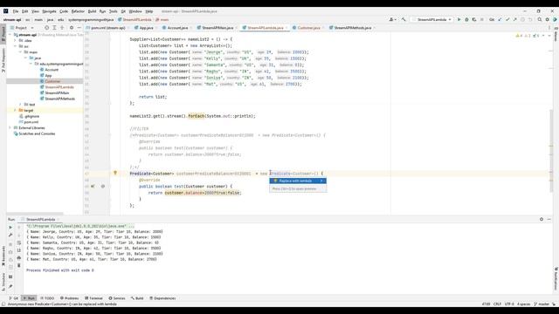Click Select Opened File target icon in Project panel

pyautogui.click(x=46, y=28)
